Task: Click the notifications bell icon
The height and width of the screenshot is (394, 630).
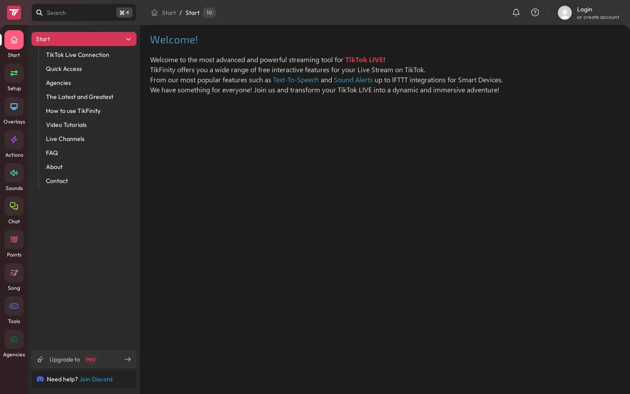Action: (x=516, y=13)
